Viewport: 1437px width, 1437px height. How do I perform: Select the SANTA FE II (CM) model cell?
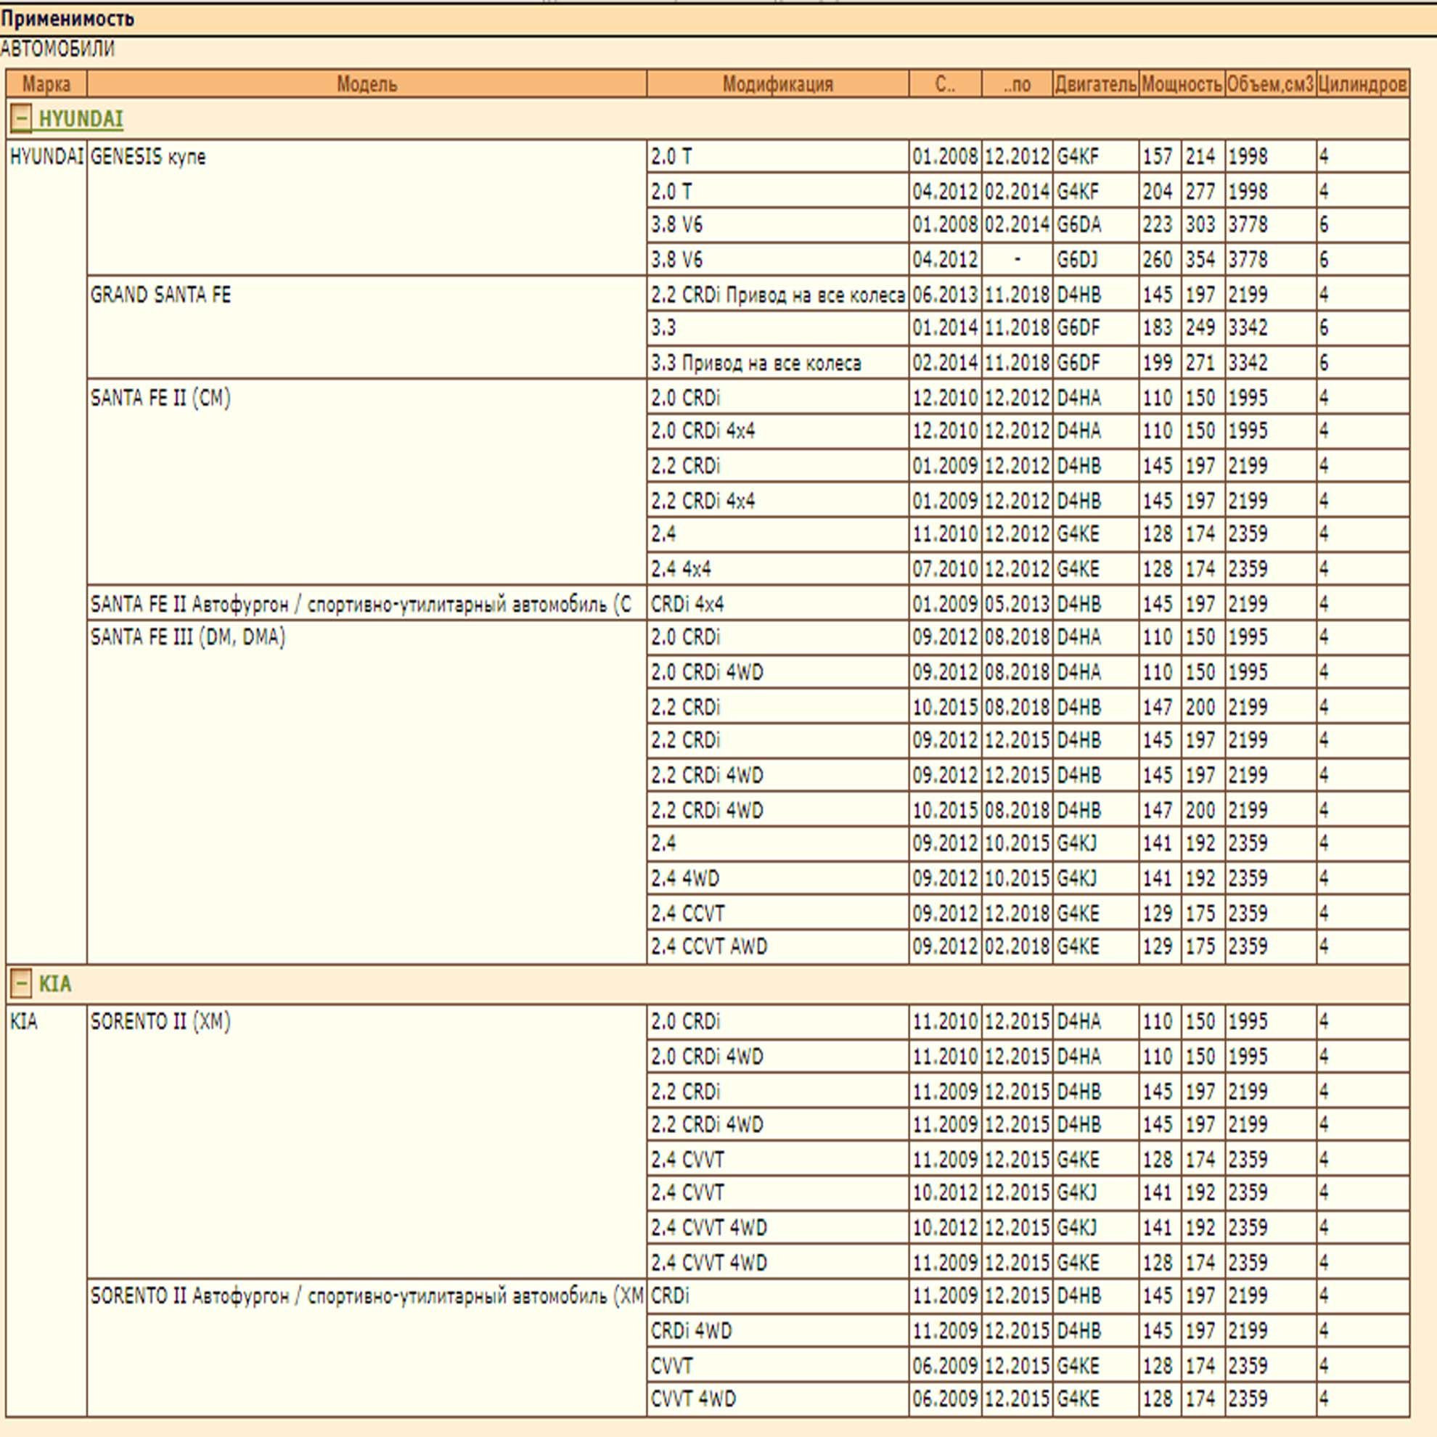(367, 482)
